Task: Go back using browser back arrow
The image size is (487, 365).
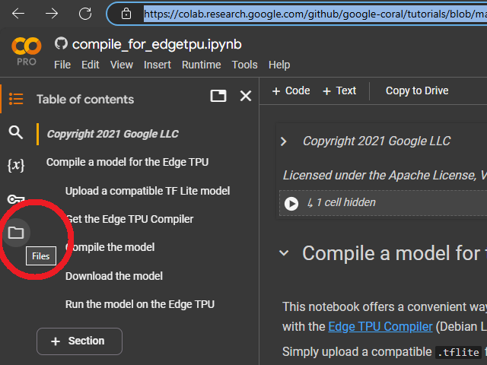Action: click(x=18, y=14)
